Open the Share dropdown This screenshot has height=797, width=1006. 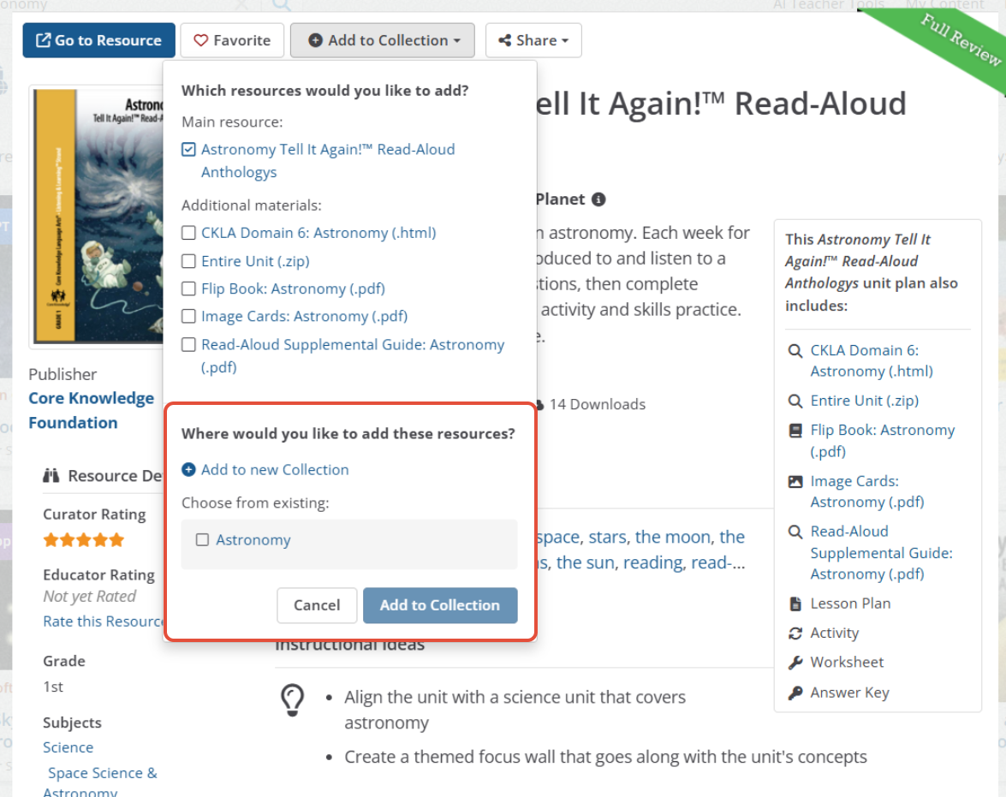point(533,40)
